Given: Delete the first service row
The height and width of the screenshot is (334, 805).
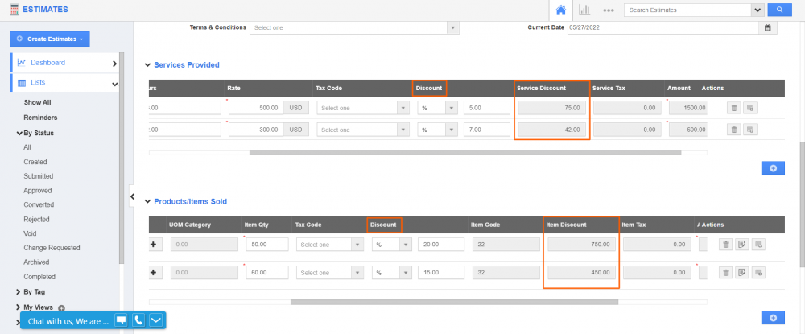Looking at the screenshot, I should (733, 107).
